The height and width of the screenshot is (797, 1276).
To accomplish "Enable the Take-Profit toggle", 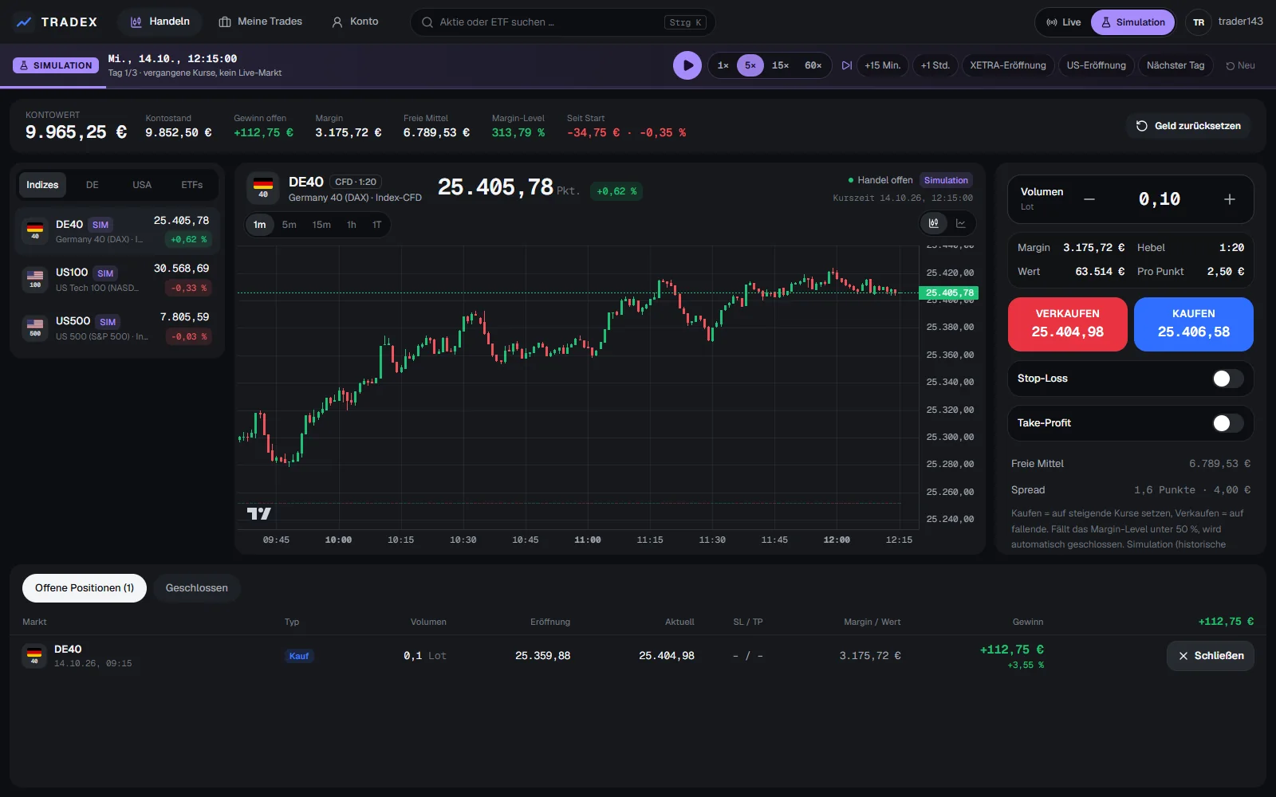I will coord(1227,423).
